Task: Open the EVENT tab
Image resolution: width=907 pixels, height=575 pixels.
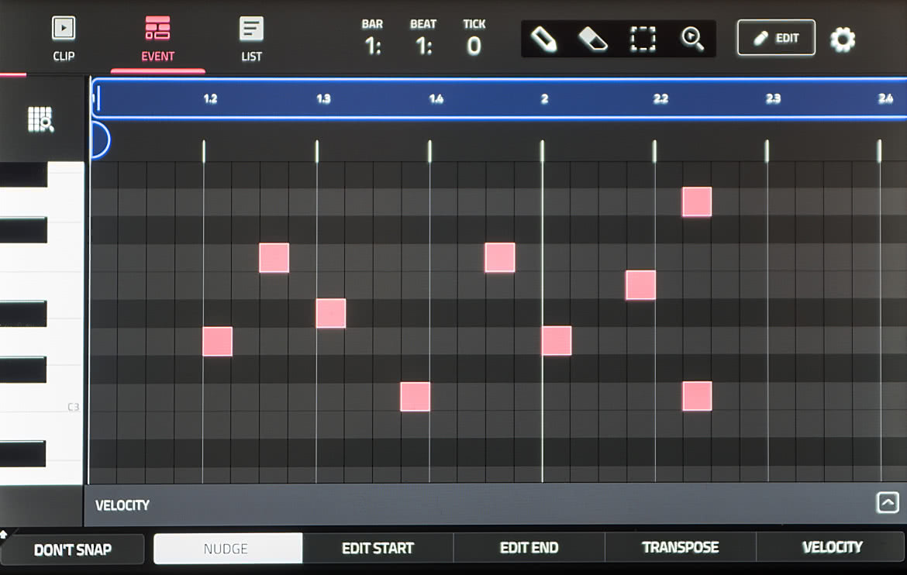Action: (157, 39)
